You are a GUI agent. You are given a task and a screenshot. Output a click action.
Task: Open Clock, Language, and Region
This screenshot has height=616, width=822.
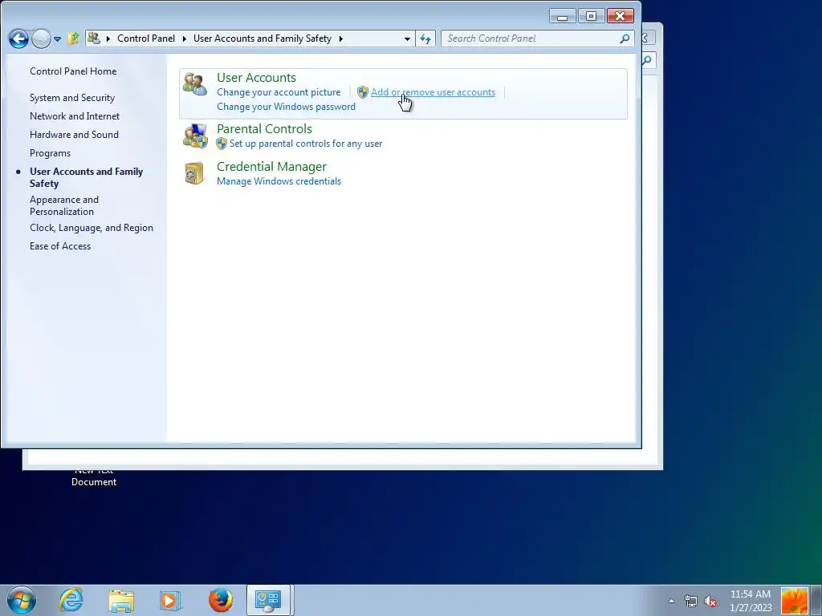(x=92, y=228)
